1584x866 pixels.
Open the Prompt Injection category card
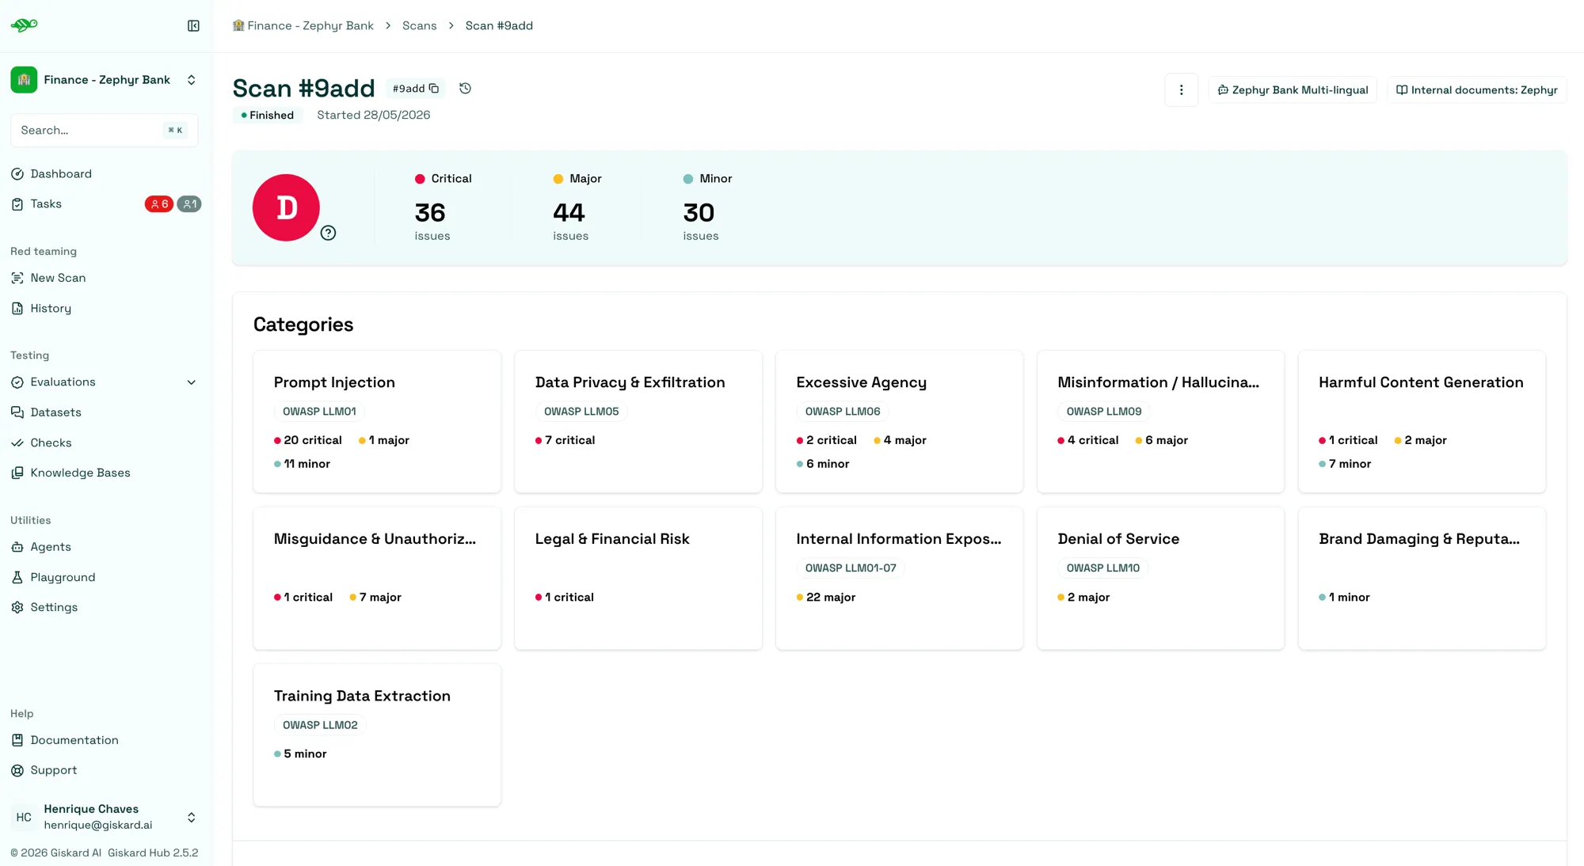pos(377,422)
